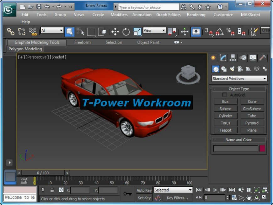Screen dimensions: 273x205
Task: Select the Cameras category icon
Action: click(x=240, y=69)
